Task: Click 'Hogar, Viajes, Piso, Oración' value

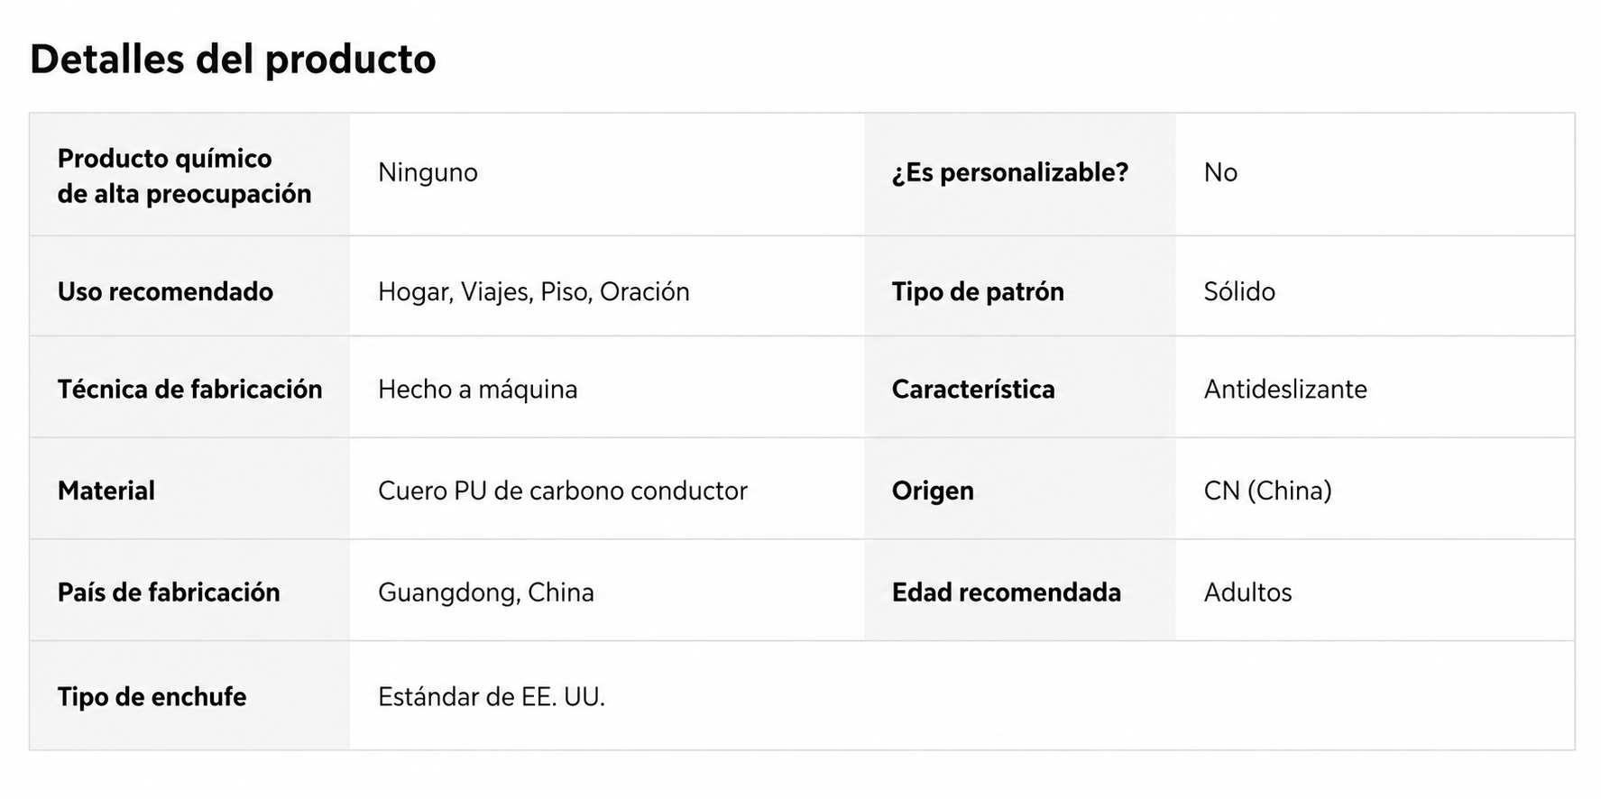Action: [x=533, y=291]
